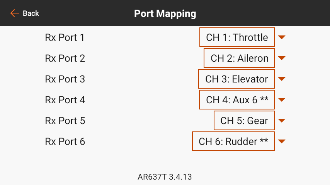This screenshot has width=330, height=185.
Task: Open the CH 1: Throttle dropdown
Action: [x=237, y=37]
